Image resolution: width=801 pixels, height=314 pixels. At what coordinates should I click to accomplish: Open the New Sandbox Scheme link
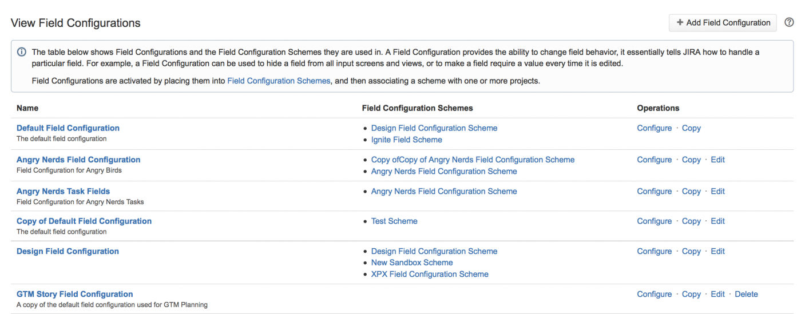pyautogui.click(x=412, y=263)
